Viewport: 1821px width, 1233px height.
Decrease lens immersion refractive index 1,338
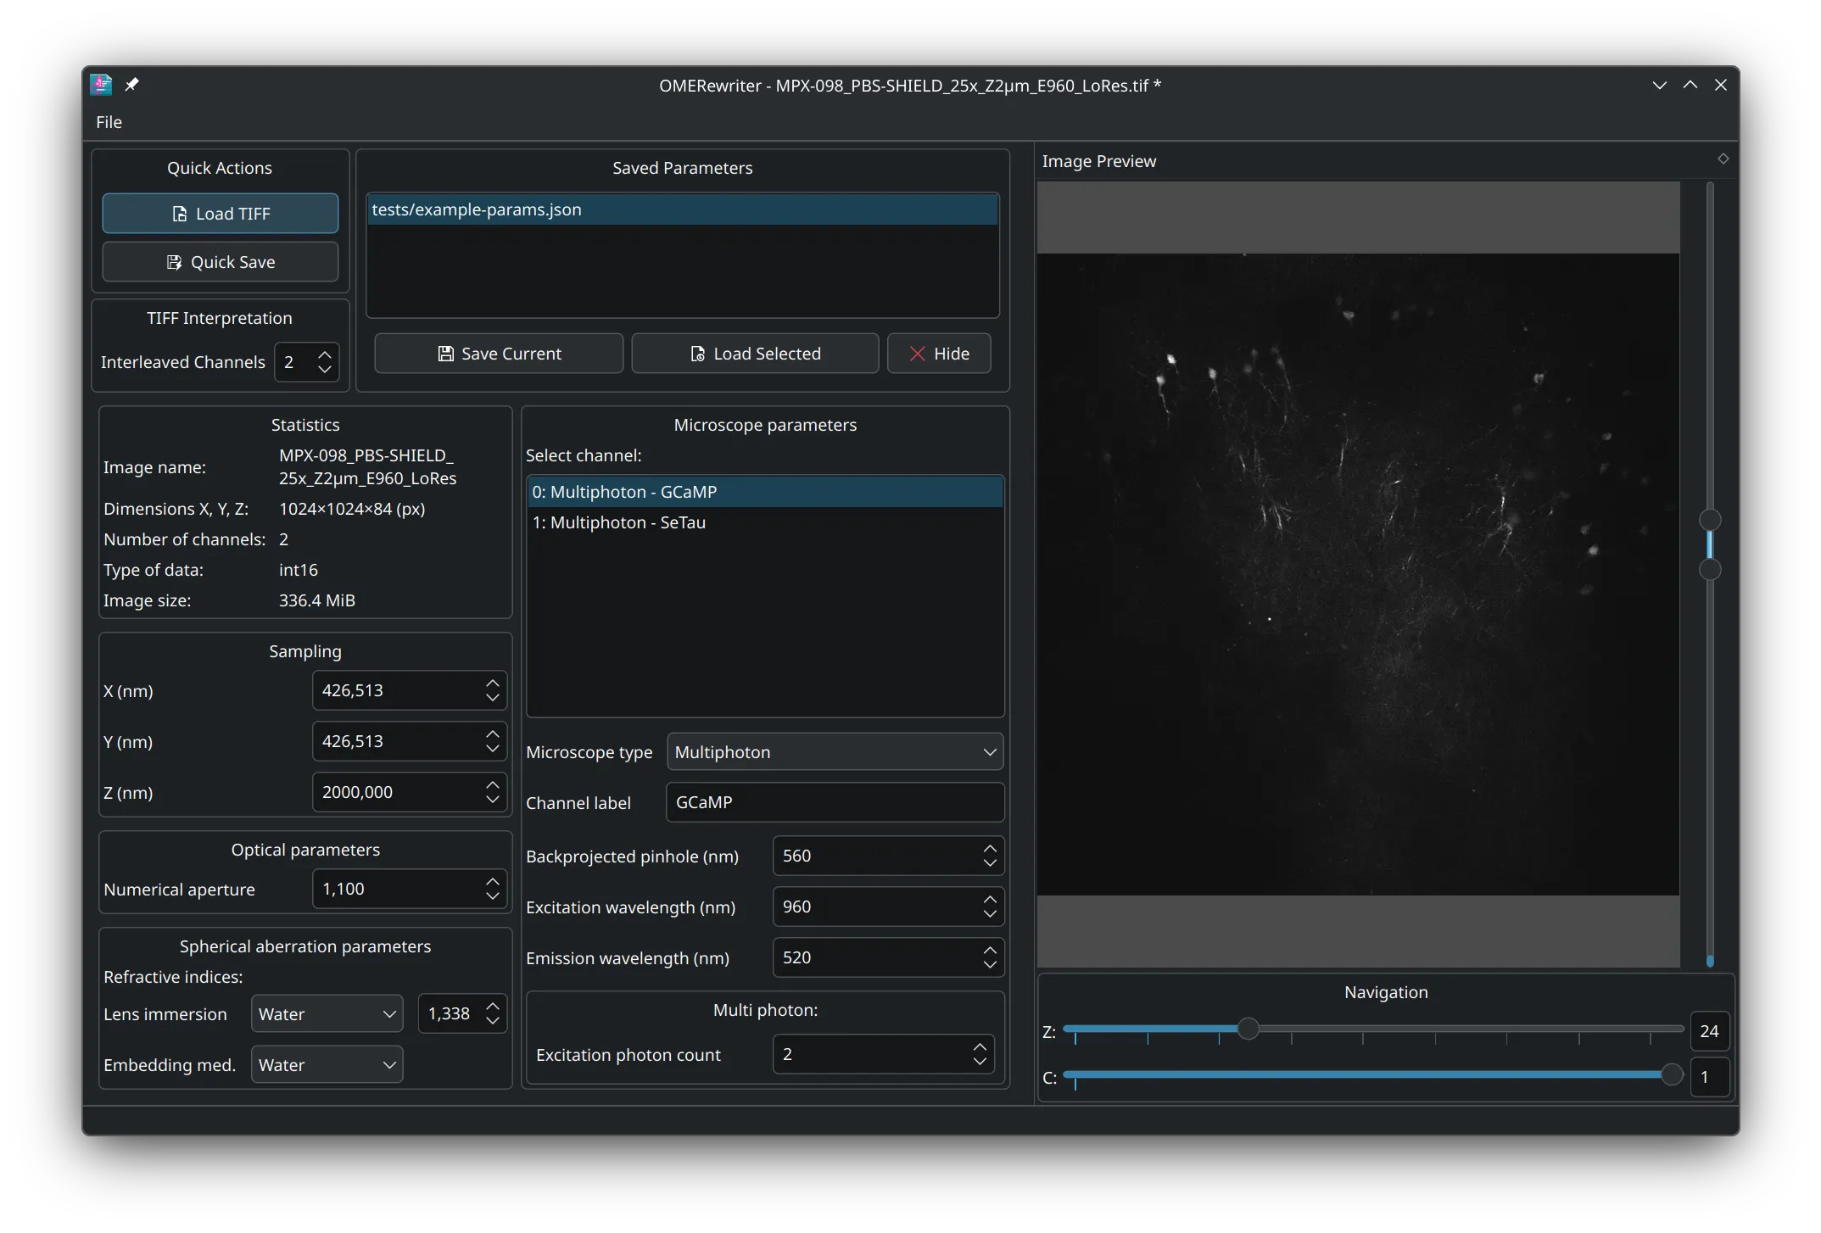click(x=493, y=1022)
